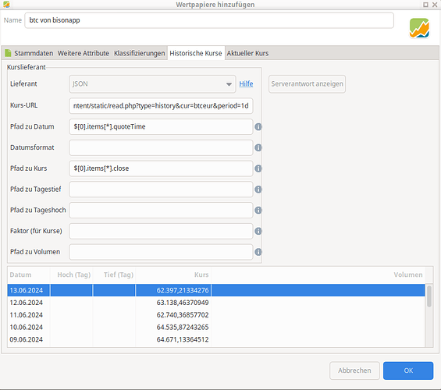441x390 pixels.
Task: Open the Lieferant JSON dropdown
Action: pyautogui.click(x=152, y=84)
